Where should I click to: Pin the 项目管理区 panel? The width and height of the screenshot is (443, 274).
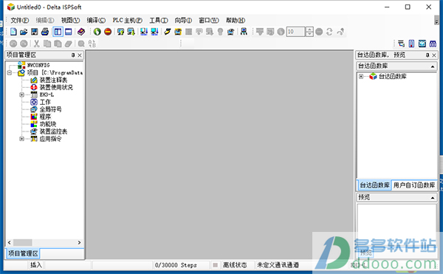tap(73, 55)
